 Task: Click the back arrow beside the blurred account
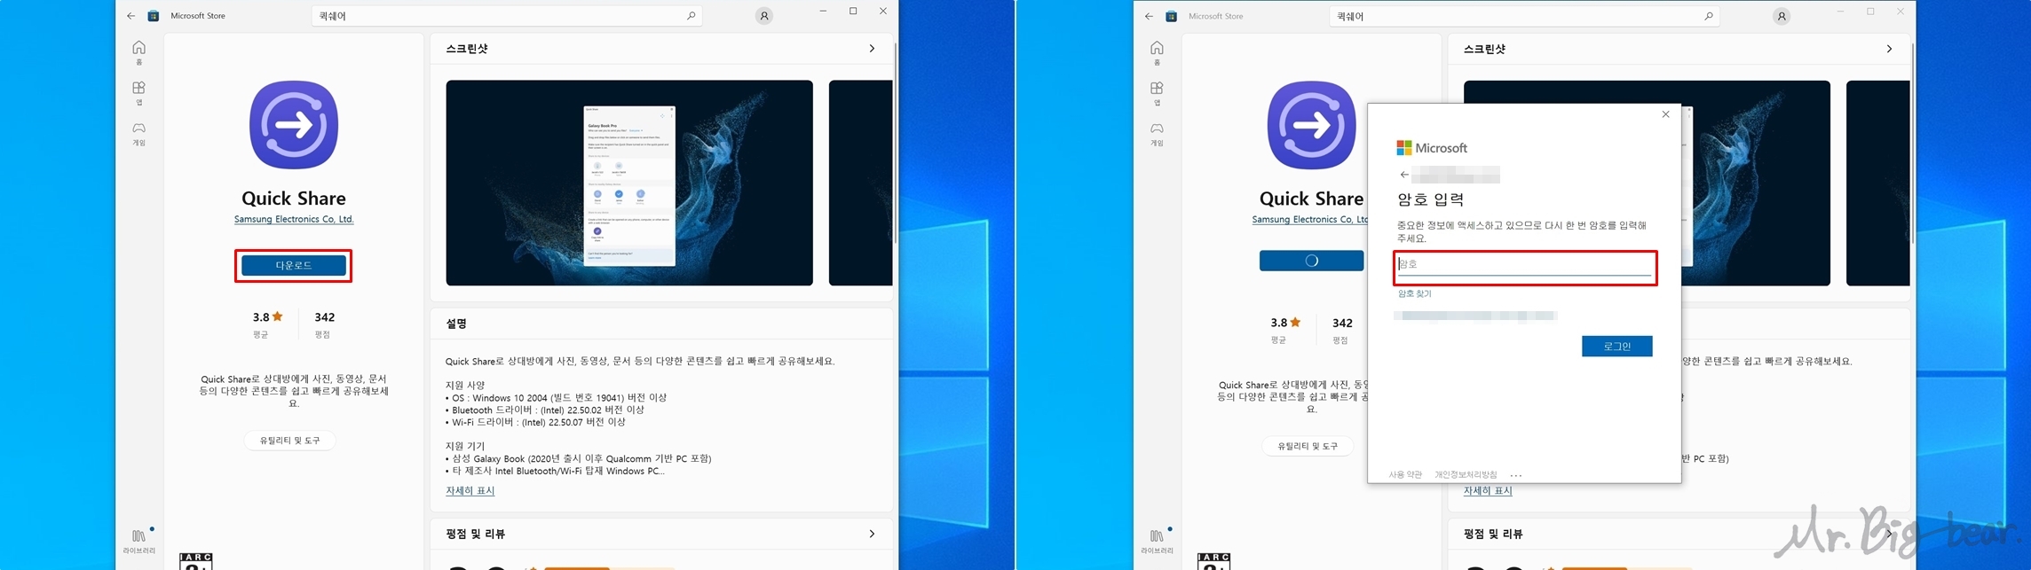[x=1403, y=175]
